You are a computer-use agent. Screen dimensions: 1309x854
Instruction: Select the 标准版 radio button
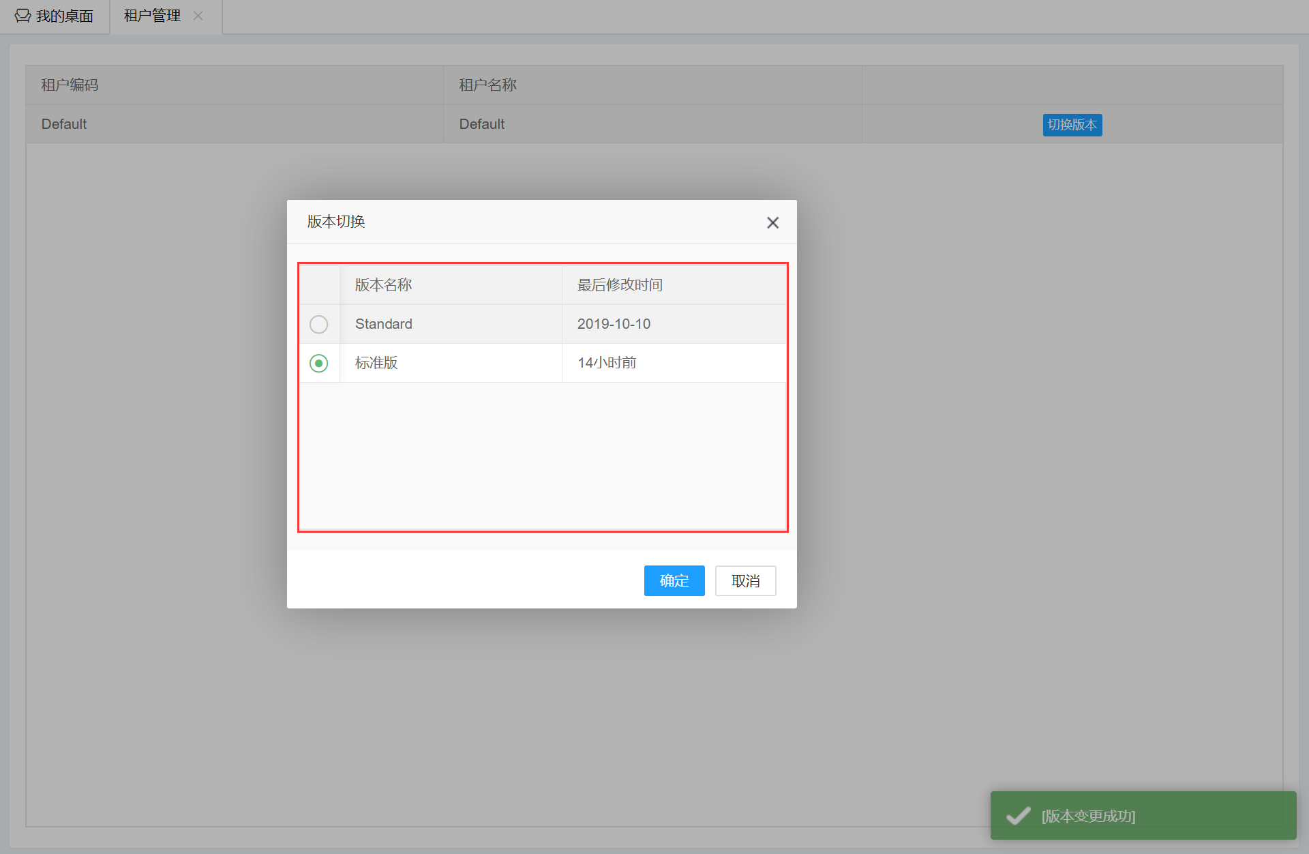pos(318,363)
